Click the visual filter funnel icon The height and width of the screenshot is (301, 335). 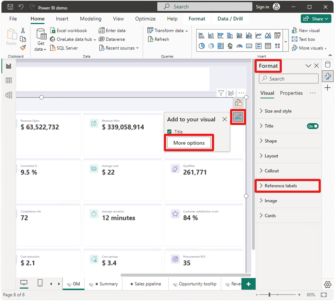[221, 93]
